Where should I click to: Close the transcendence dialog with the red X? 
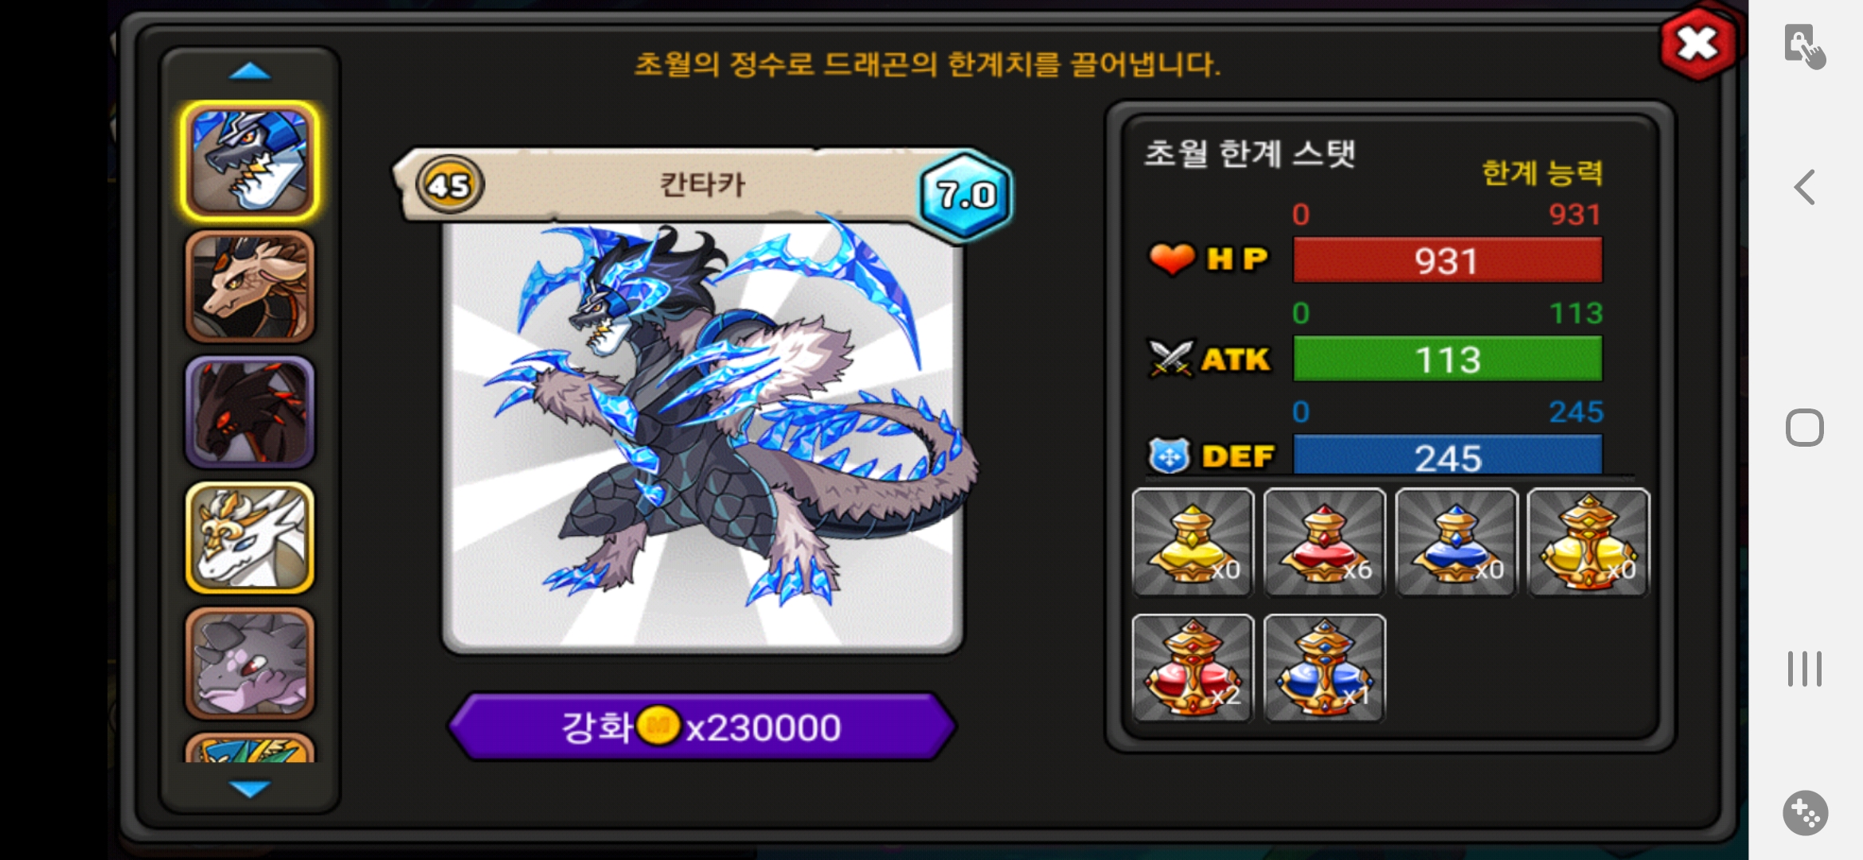pyautogui.click(x=1698, y=44)
